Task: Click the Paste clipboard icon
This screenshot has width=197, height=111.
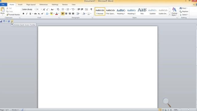Action: tap(2, 10)
